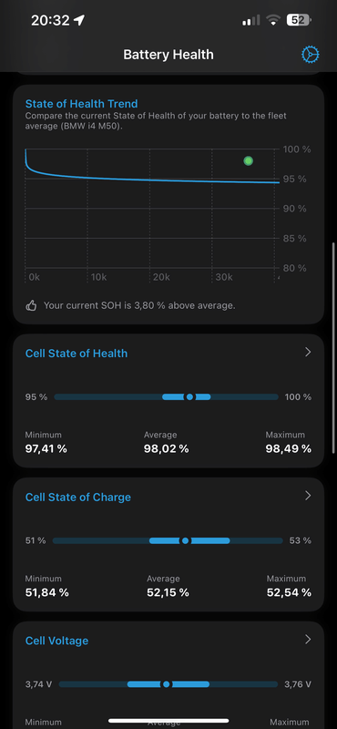Image resolution: width=337 pixels, height=729 pixels.
Task: Tap the Cell Voltage range marker
Action: coord(167,684)
